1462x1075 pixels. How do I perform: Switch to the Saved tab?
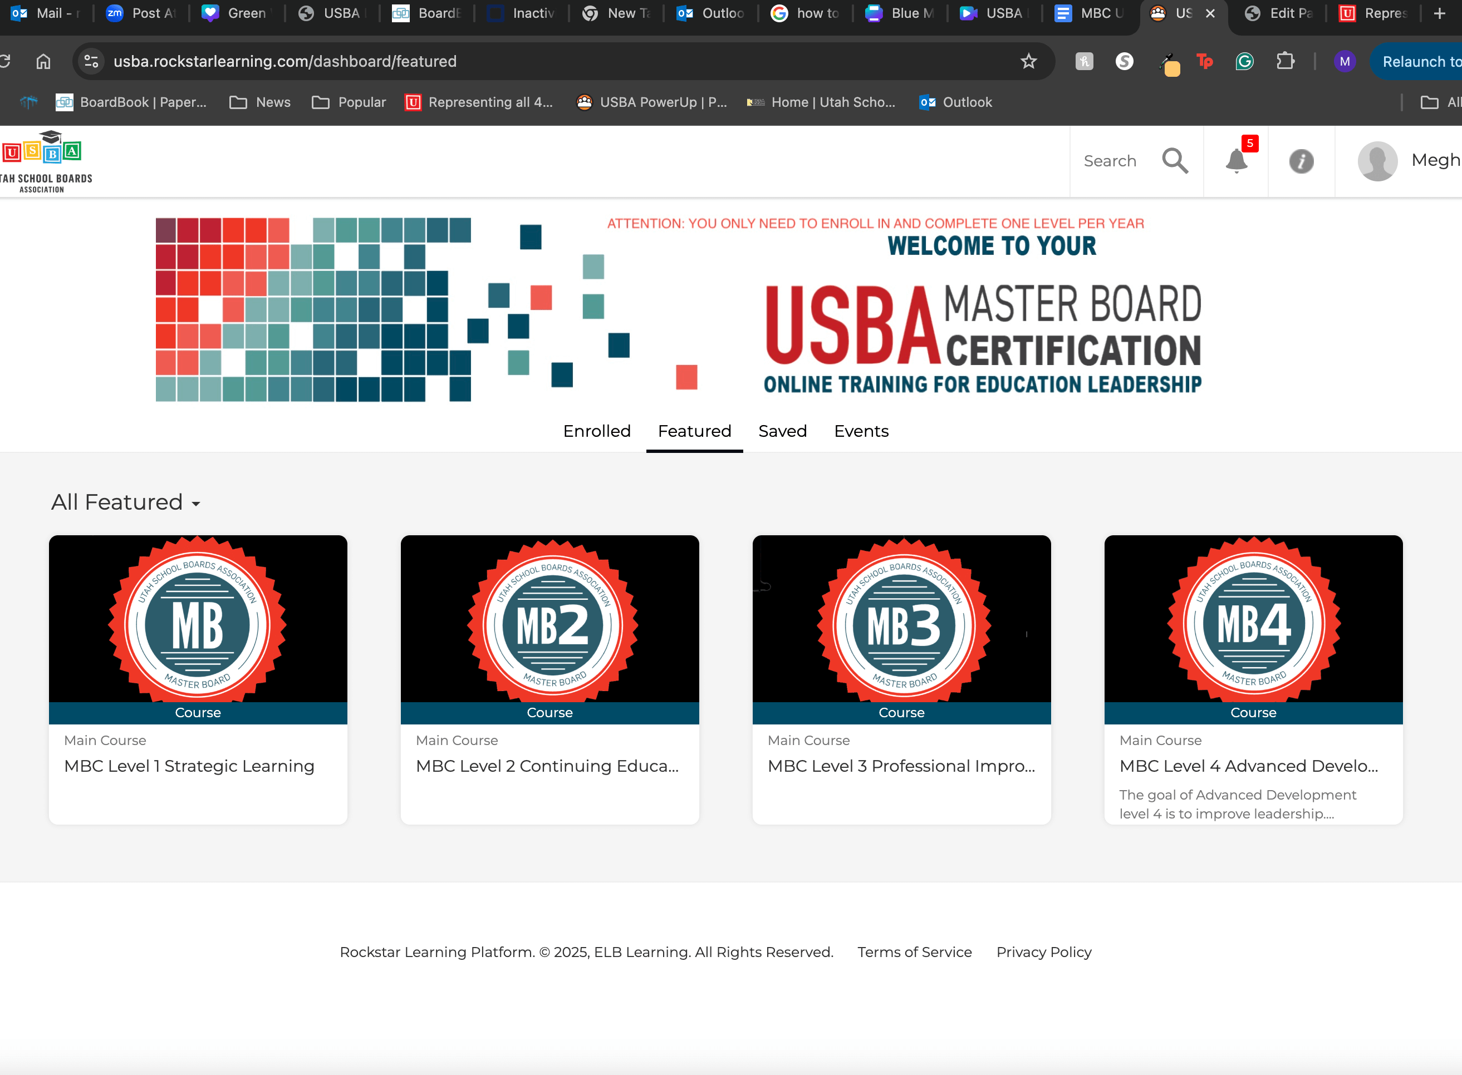(782, 431)
